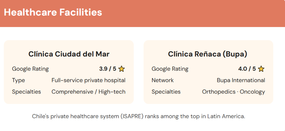The image size is (285, 131).
Task: Click the star icon beside 3.9 / 5
Action: pos(122,69)
